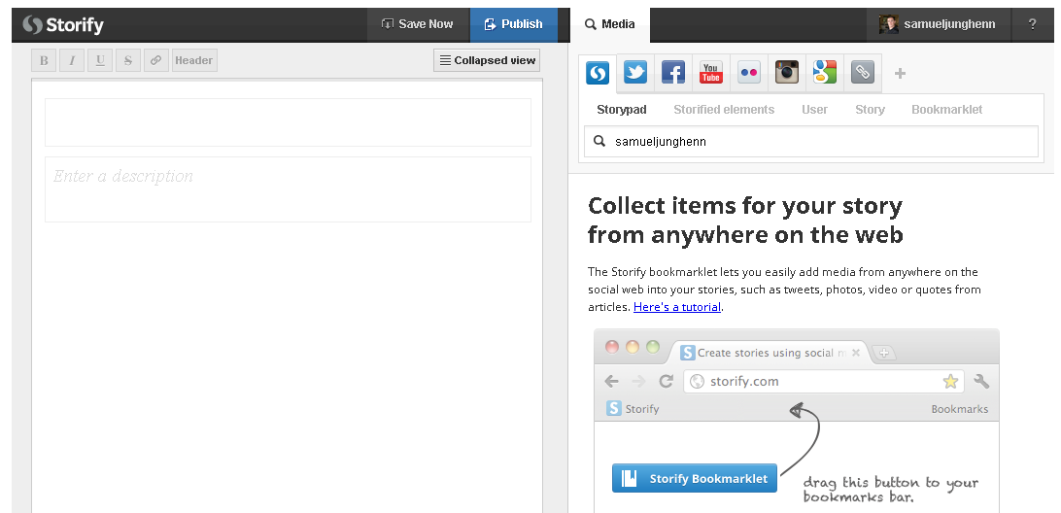Viewport: 1061px width, 513px height.
Task: Open the help question mark
Action: tap(1032, 24)
